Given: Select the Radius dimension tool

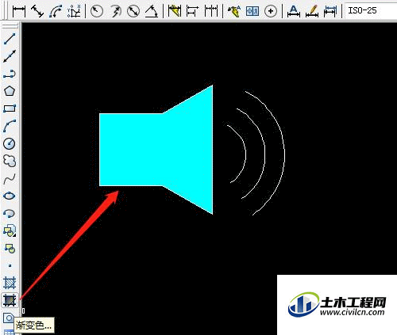Looking at the screenshot, I should [97, 11].
